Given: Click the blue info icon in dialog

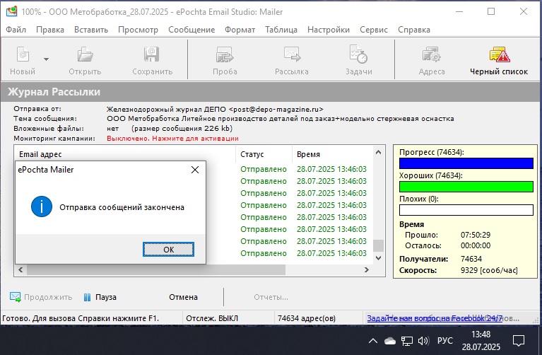Looking at the screenshot, I should tap(42, 206).
